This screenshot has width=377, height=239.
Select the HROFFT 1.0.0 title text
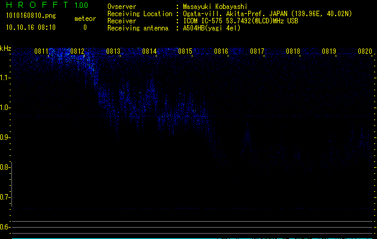click(47, 5)
